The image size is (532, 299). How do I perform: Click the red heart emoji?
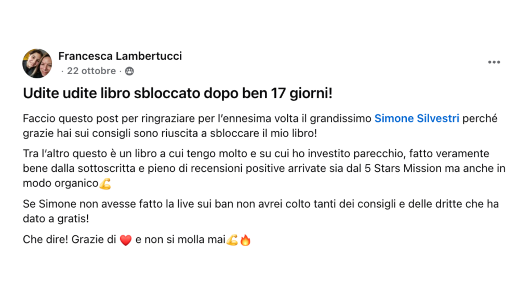coord(126,240)
